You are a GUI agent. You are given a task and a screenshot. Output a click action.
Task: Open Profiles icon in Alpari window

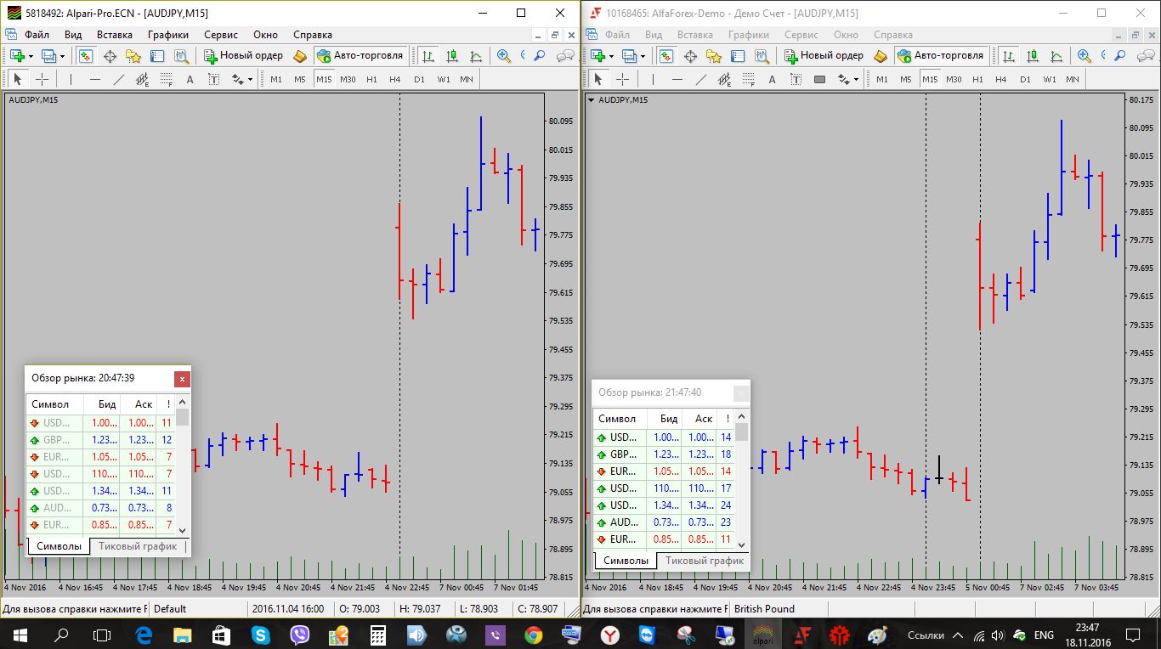[x=49, y=55]
